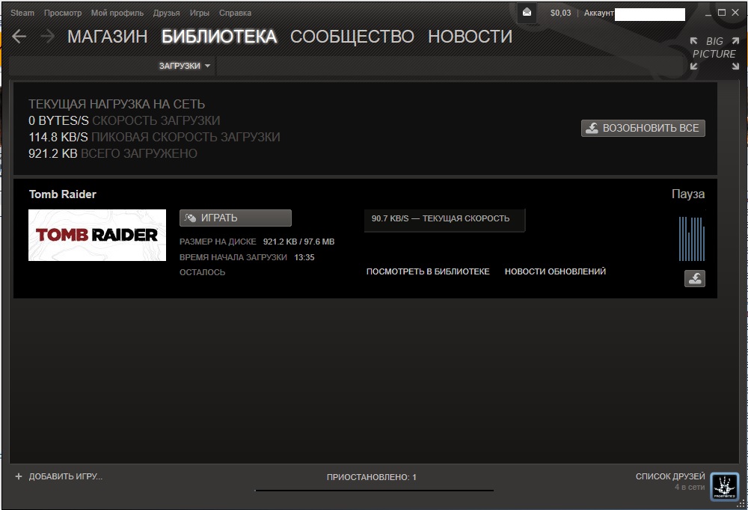Switch to the НОВОСТИ tab
The image size is (748, 510).
coord(470,37)
